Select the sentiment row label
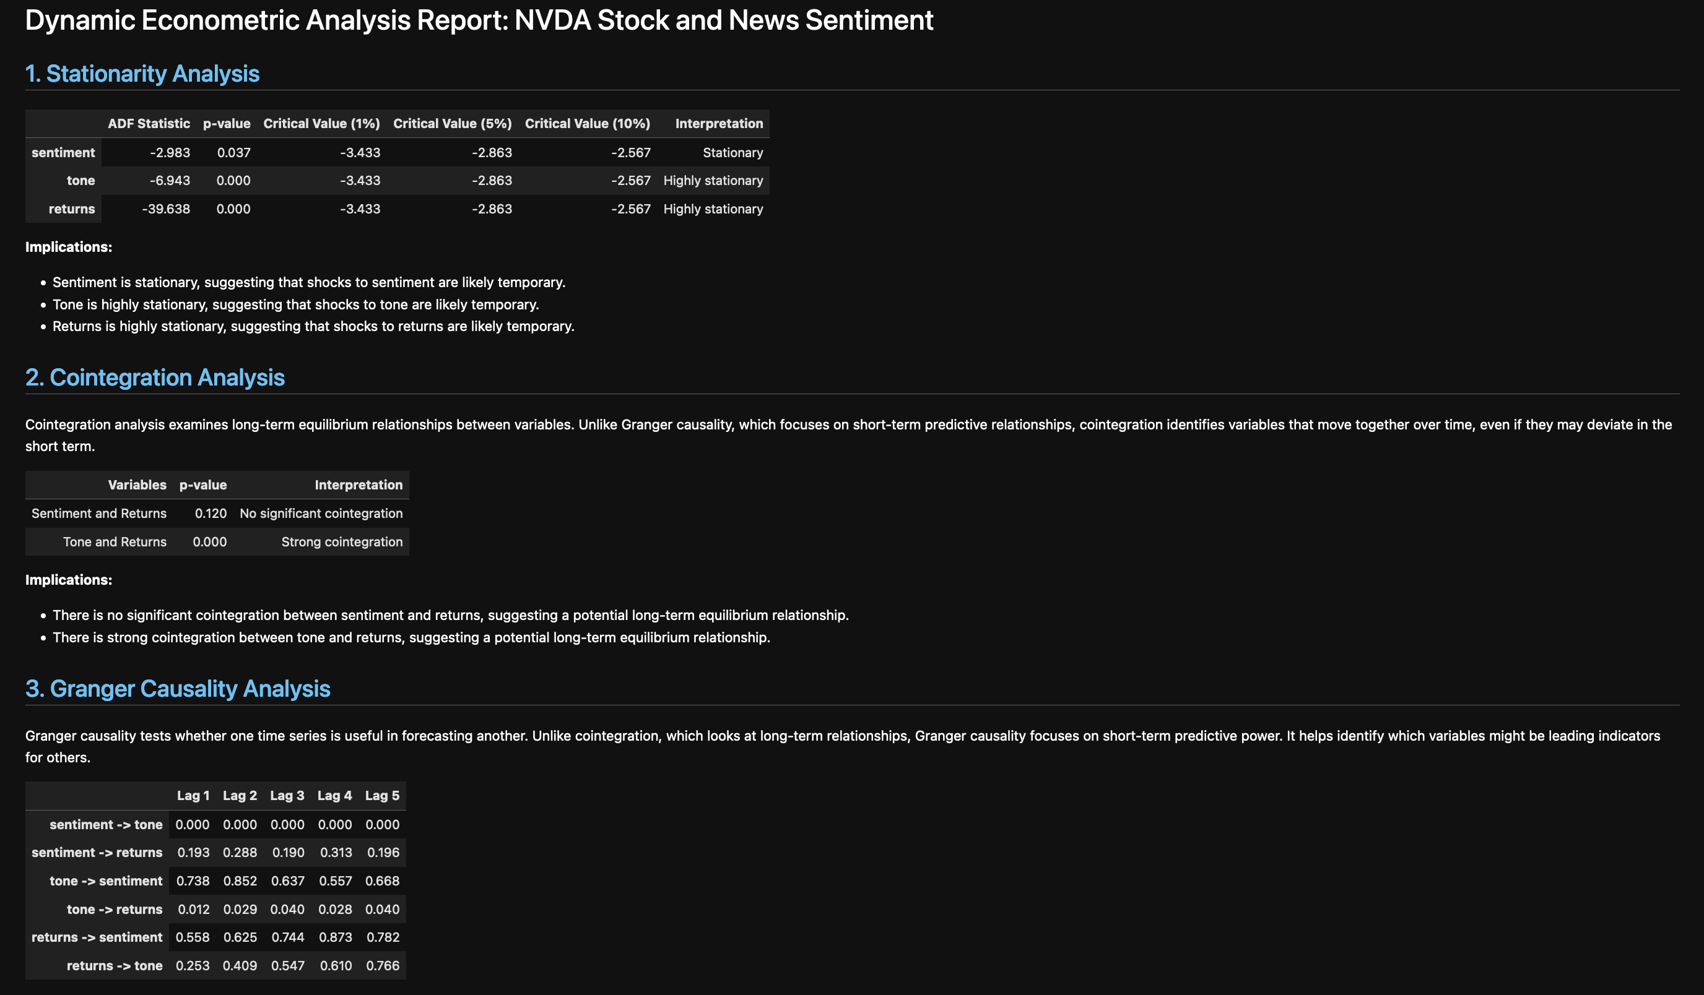Image resolution: width=1704 pixels, height=995 pixels. (63, 153)
